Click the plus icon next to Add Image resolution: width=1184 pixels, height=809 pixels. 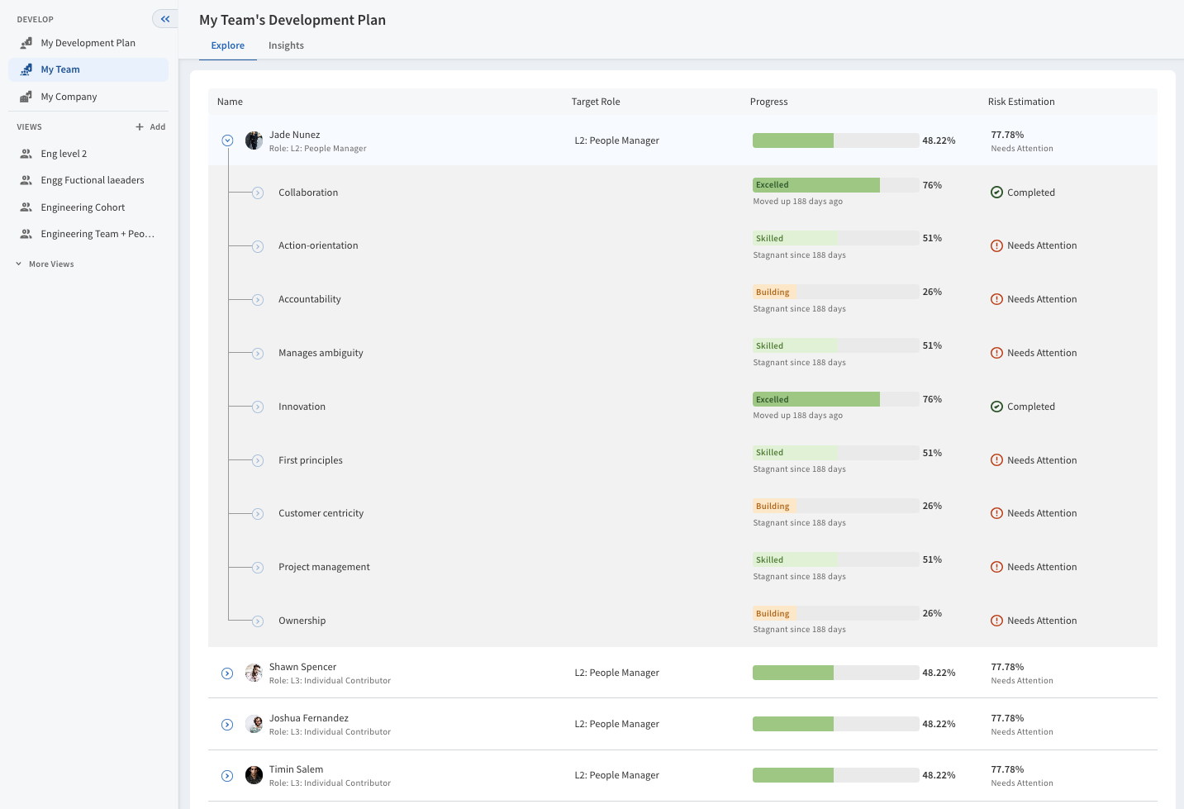tap(140, 126)
